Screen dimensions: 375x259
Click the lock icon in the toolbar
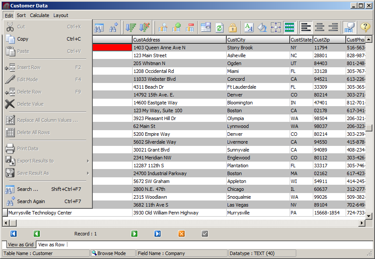coord(232,28)
